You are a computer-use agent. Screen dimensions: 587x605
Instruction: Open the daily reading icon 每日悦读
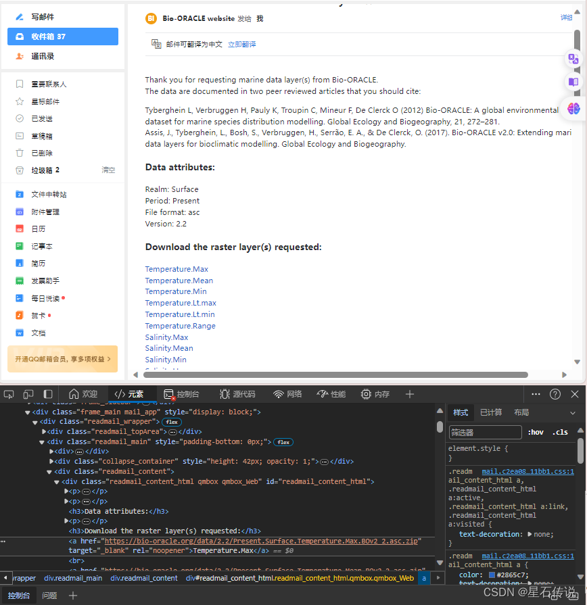[x=20, y=298]
